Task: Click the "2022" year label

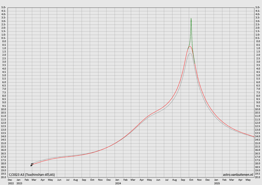Action: (11, 183)
